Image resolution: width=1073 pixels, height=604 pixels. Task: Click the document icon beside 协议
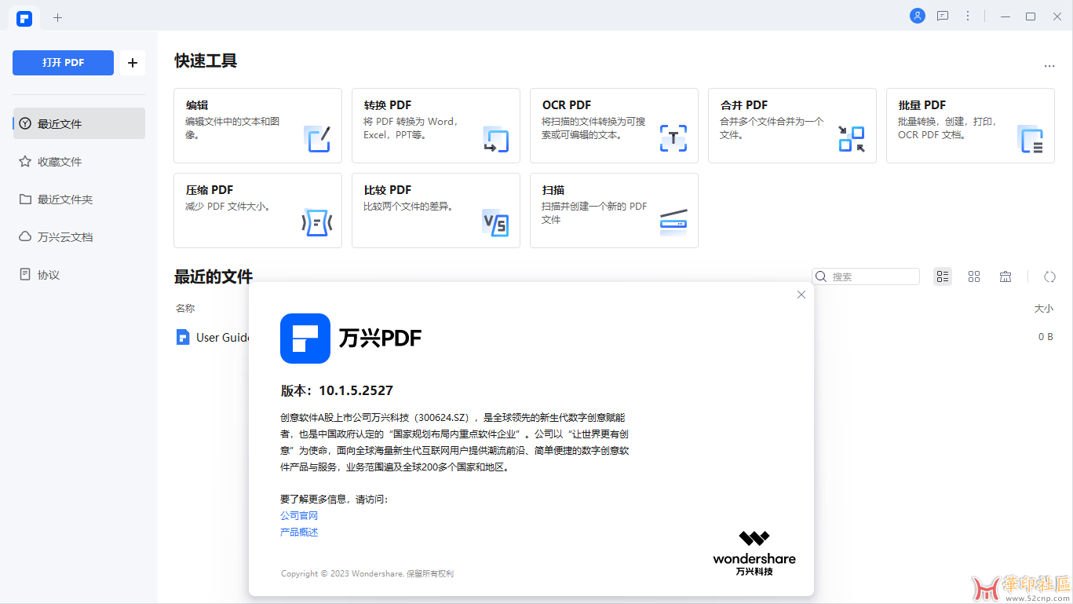(x=25, y=274)
